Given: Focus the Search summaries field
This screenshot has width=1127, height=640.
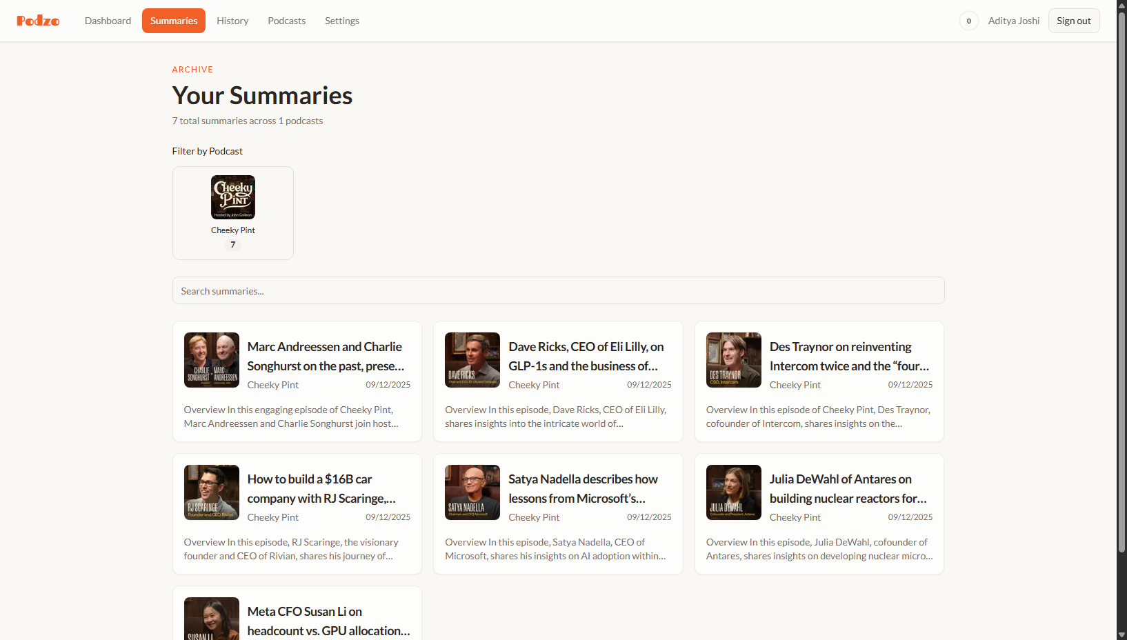Looking at the screenshot, I should [558, 290].
